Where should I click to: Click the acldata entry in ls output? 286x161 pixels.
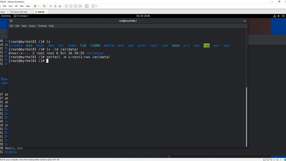tap(16, 46)
